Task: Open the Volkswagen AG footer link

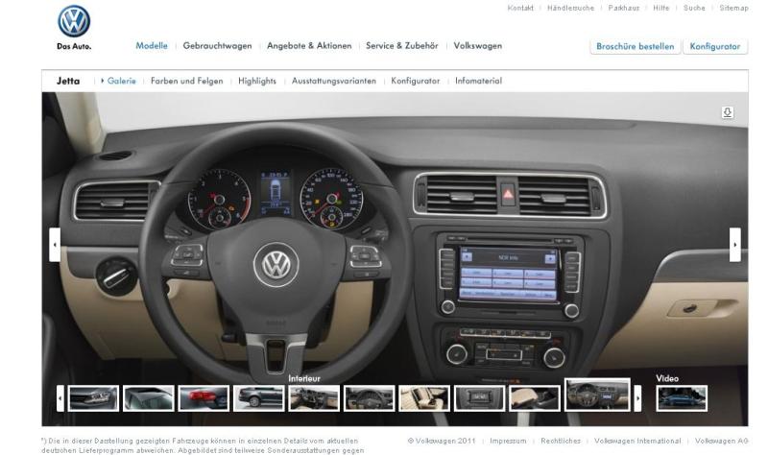Action: click(722, 441)
